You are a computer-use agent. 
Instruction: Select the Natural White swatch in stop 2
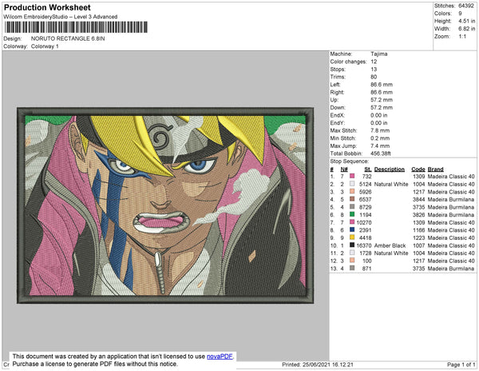click(x=352, y=184)
